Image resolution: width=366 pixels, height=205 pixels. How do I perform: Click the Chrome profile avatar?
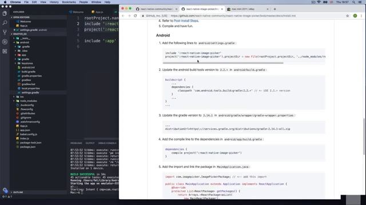point(355,16)
